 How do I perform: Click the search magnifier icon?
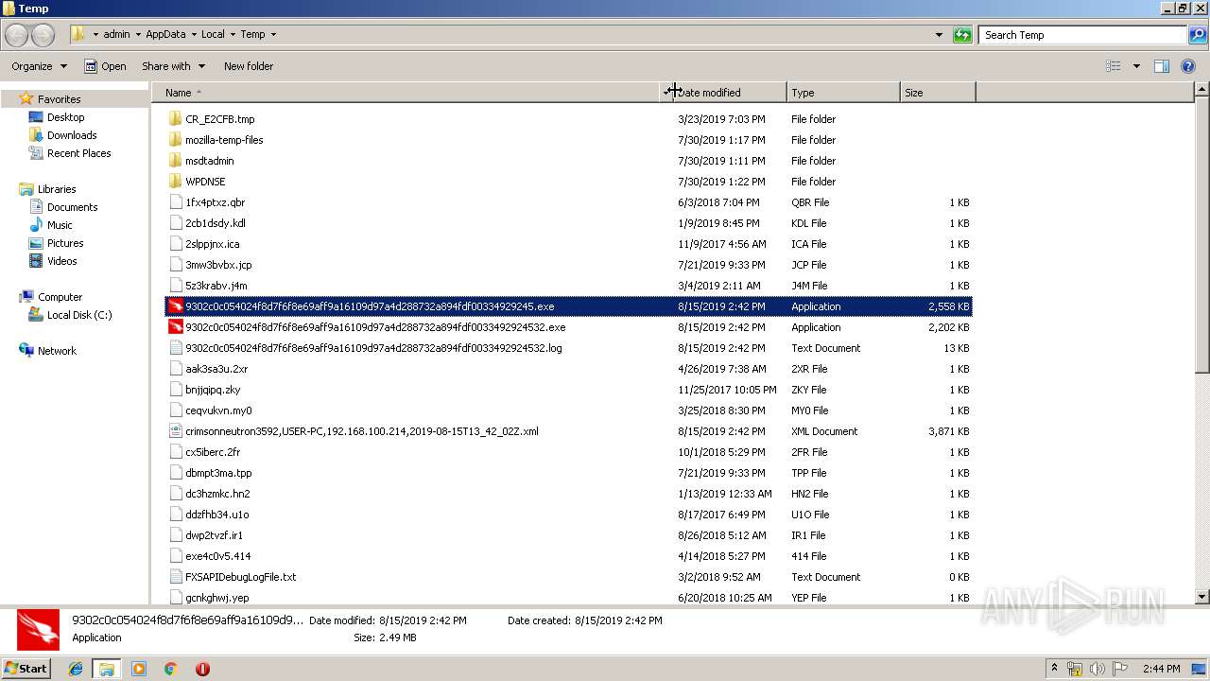tap(1197, 35)
